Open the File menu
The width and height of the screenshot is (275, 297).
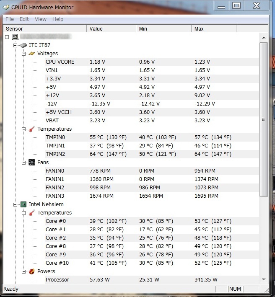(x=10, y=19)
